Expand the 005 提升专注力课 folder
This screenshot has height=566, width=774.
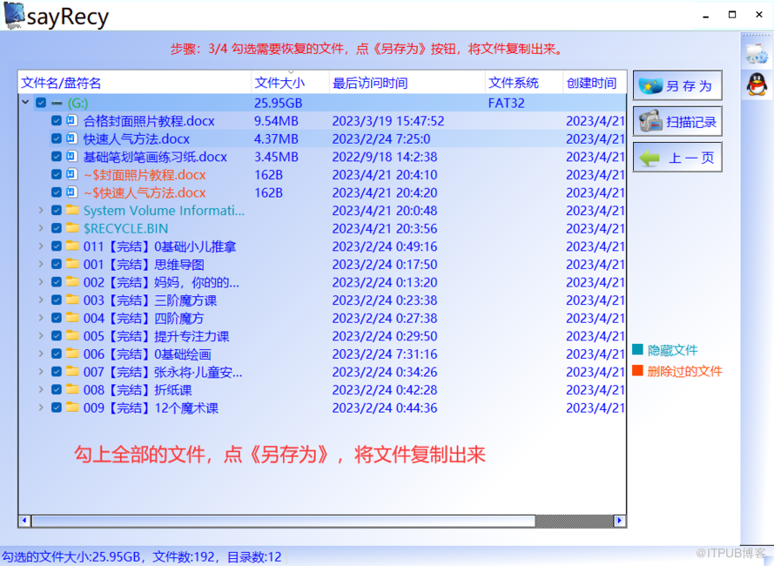[x=42, y=336]
